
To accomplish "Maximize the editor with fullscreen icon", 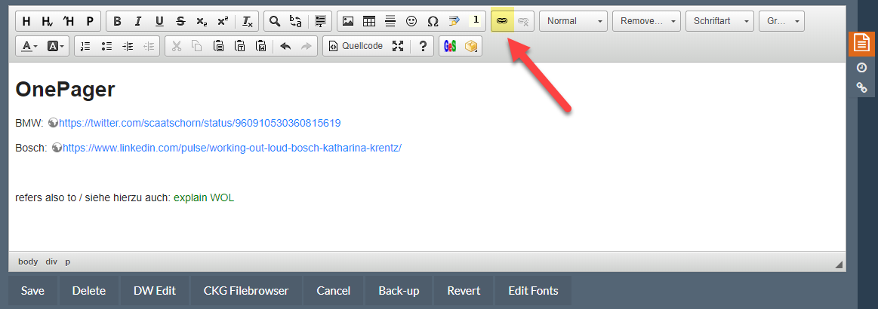I will [x=398, y=47].
